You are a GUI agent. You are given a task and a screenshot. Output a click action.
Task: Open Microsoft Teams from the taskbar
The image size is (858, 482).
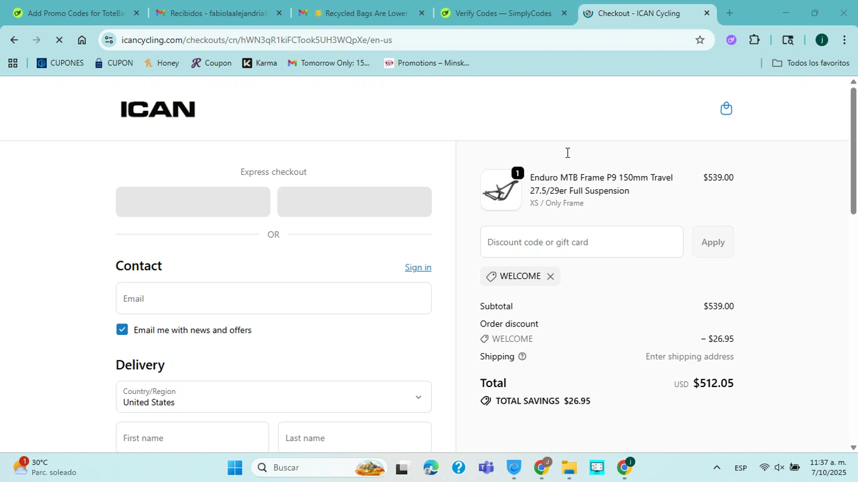click(x=486, y=468)
